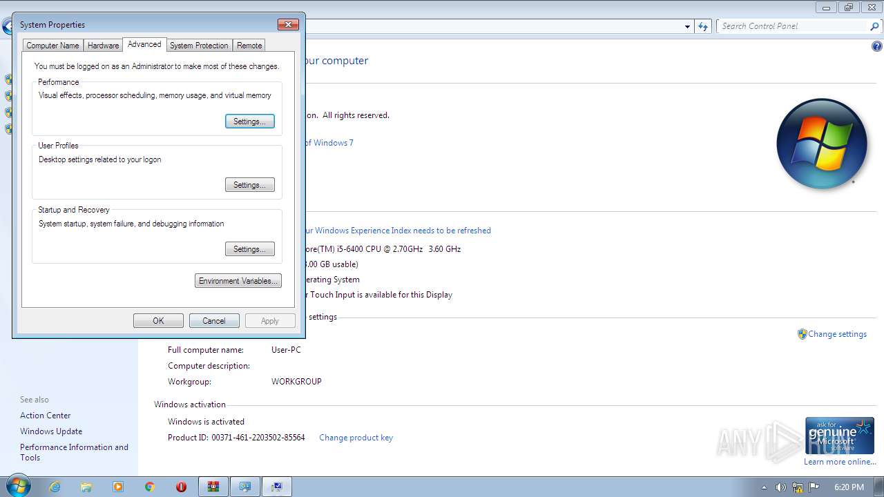Click the Change product key link
884x497 pixels.
pos(356,438)
